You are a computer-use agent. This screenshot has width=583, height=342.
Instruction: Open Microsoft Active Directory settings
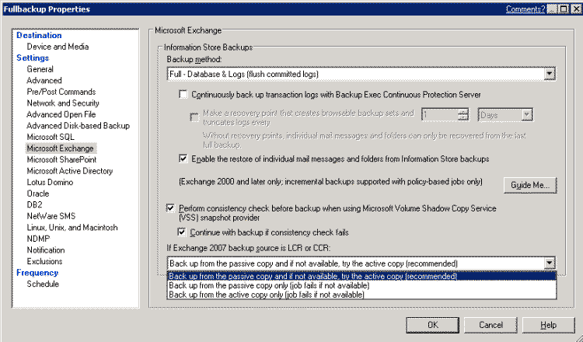(x=69, y=171)
